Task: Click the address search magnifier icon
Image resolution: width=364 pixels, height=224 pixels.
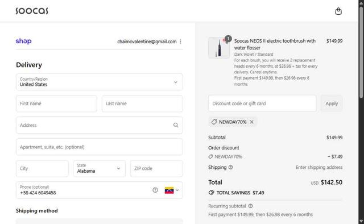Action: pos(176,125)
